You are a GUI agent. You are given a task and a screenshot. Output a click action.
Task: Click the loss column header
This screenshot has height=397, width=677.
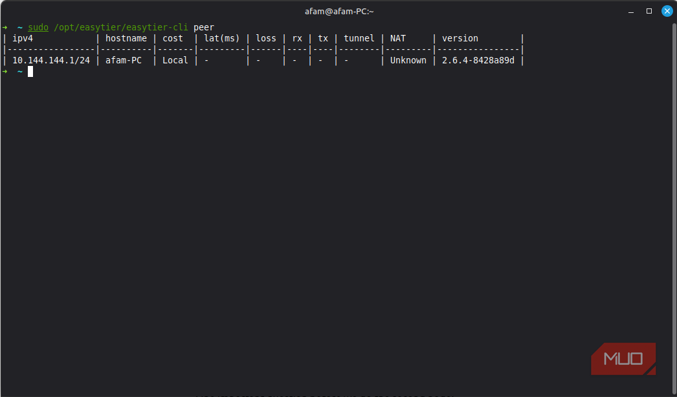266,38
